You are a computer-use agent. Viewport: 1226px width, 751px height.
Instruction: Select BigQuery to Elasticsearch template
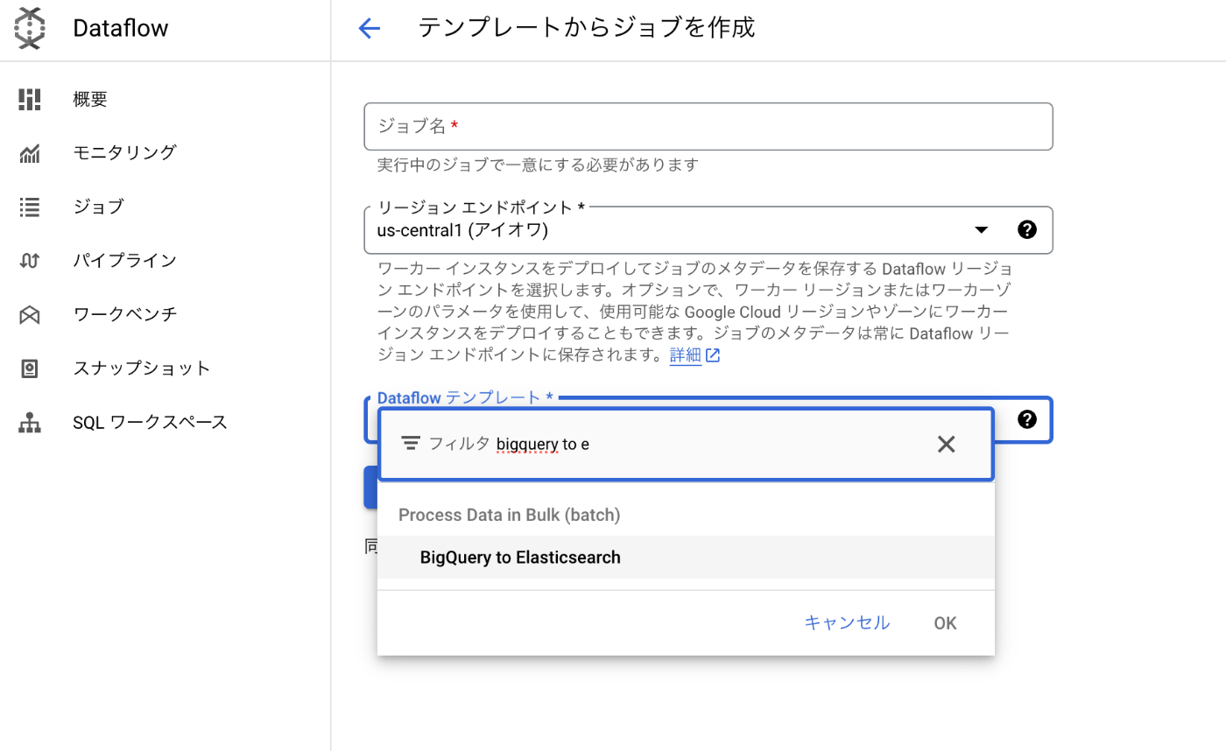coord(686,558)
